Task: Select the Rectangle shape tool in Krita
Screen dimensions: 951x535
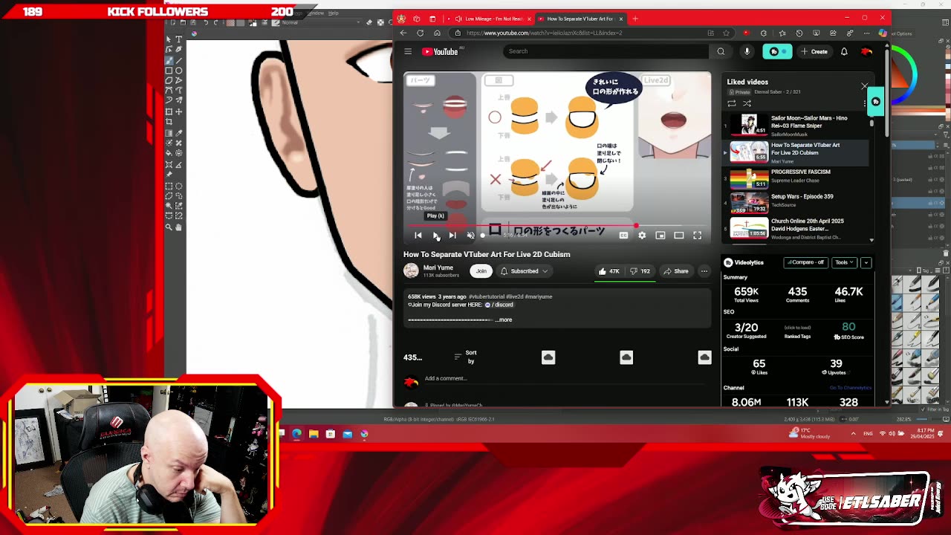Action: 169,70
